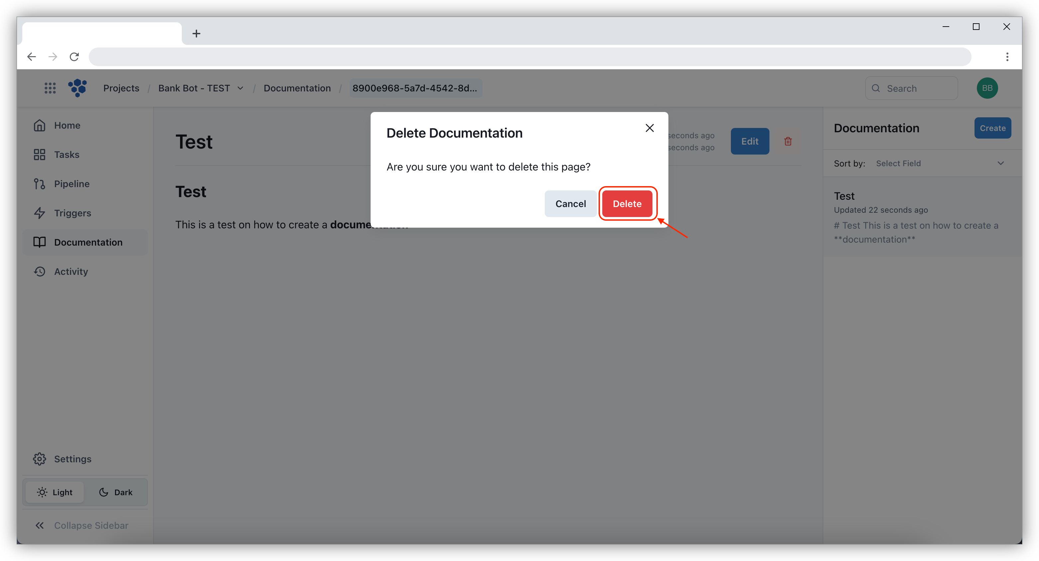Open the Activity history section
The image size is (1039, 561).
pos(71,272)
